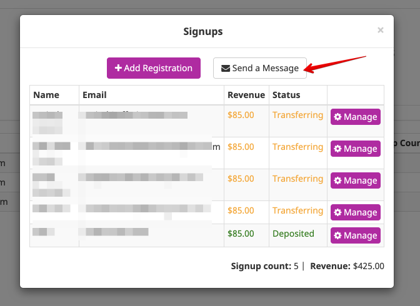
Task: Click the green Deposited status text
Action: (293, 234)
